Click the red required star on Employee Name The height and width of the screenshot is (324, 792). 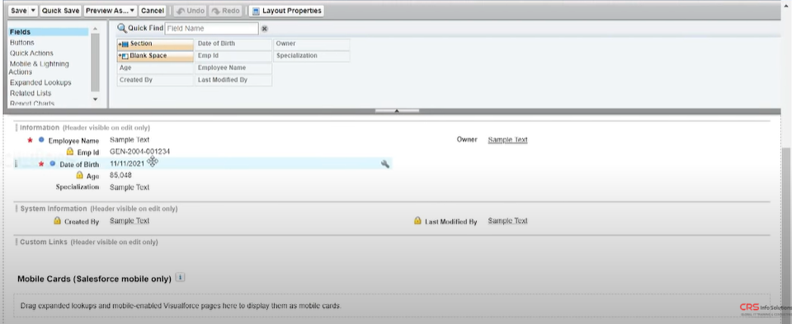coord(30,140)
